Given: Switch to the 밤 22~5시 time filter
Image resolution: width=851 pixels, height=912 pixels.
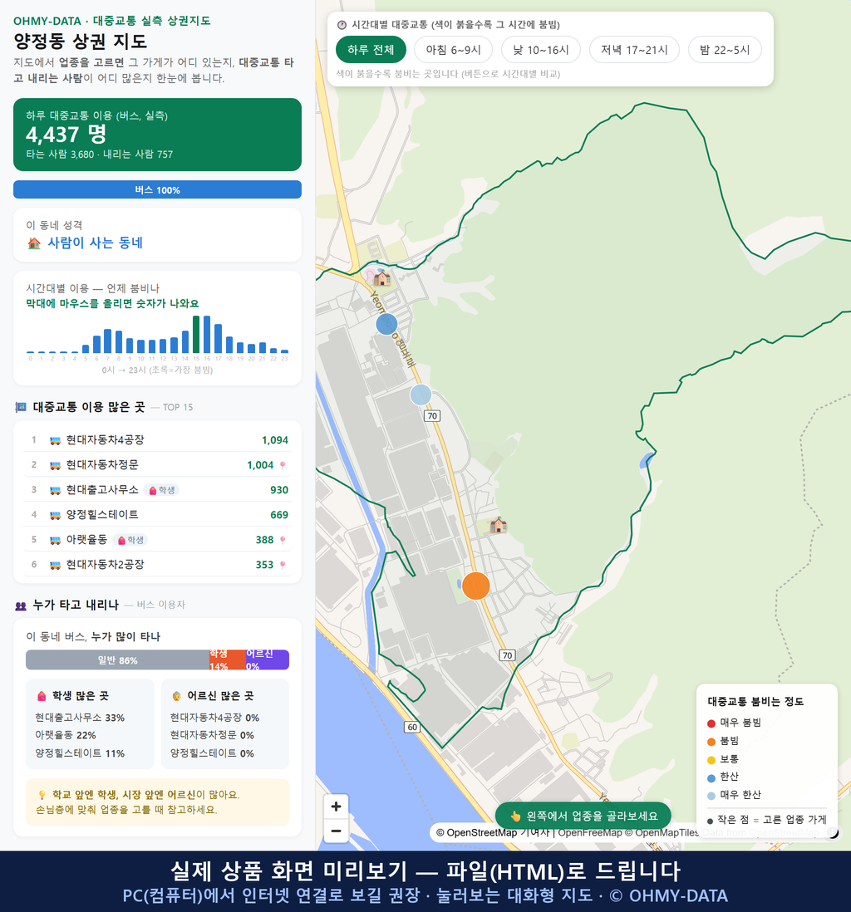Looking at the screenshot, I should pos(725,50).
